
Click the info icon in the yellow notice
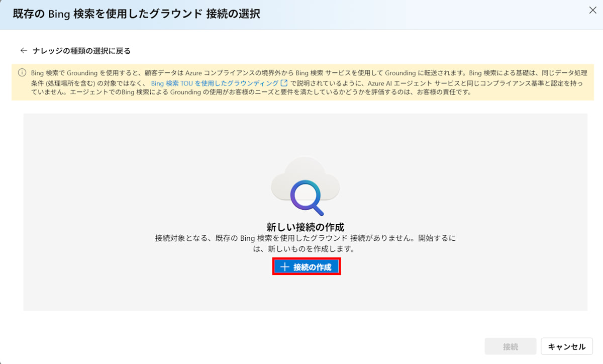pyautogui.click(x=22, y=73)
